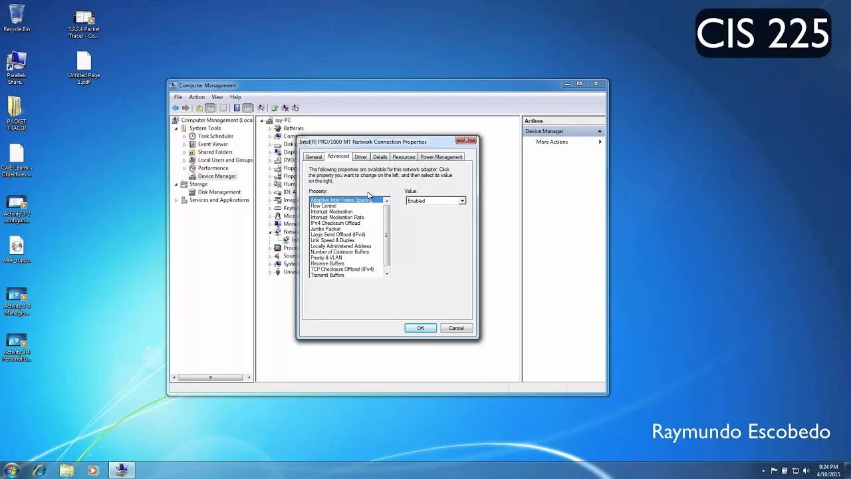The image size is (851, 479).
Task: Click the Up one level folder toolbar icon
Action: point(199,108)
